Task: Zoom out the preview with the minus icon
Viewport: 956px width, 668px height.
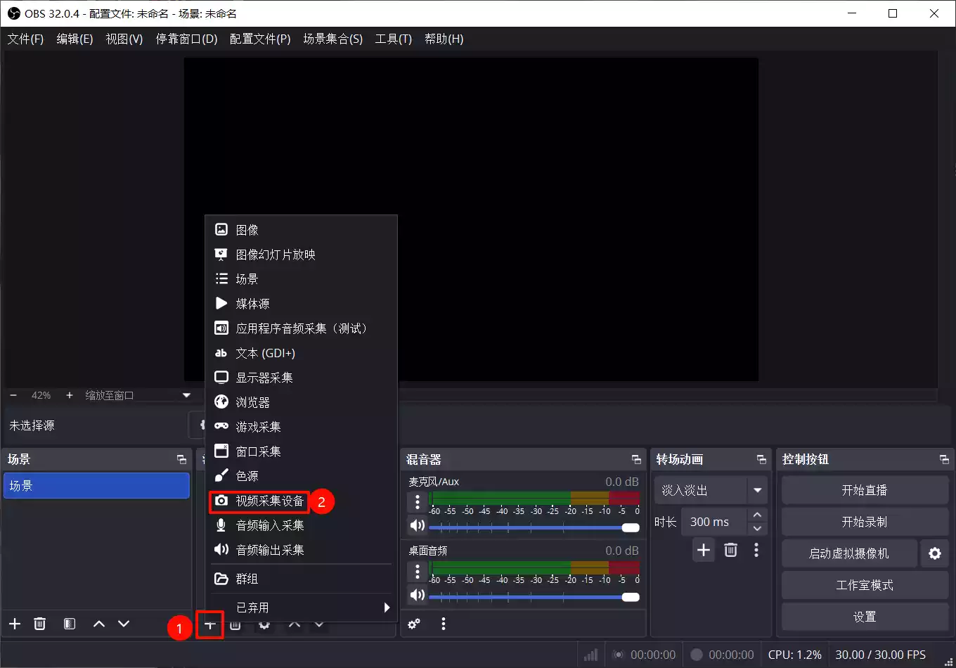Action: coord(12,394)
